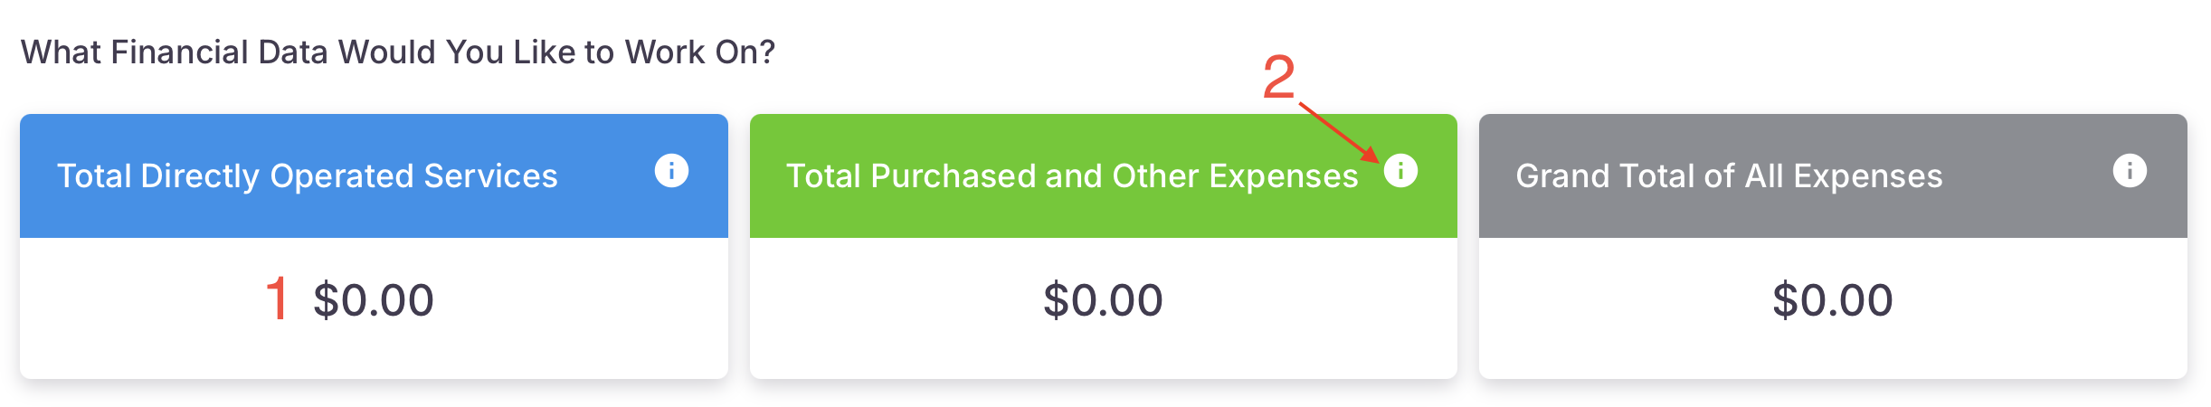
Task: Open the Total Purchased and Other Expenses title
Action: click(x=1072, y=175)
